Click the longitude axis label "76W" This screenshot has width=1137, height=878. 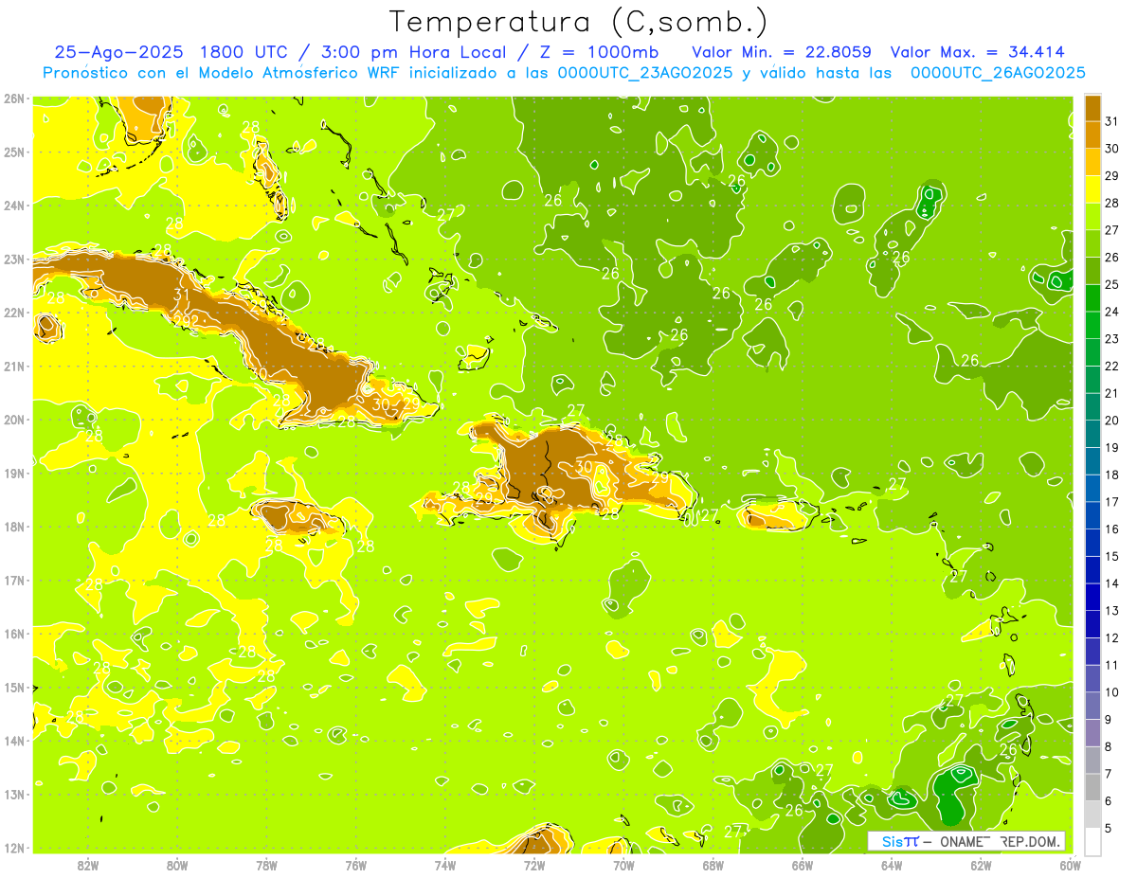coord(356,865)
